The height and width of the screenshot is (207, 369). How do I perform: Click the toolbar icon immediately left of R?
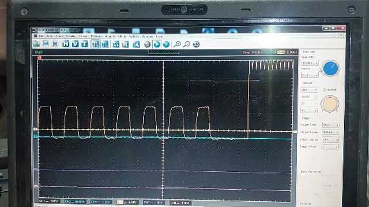[116, 44]
